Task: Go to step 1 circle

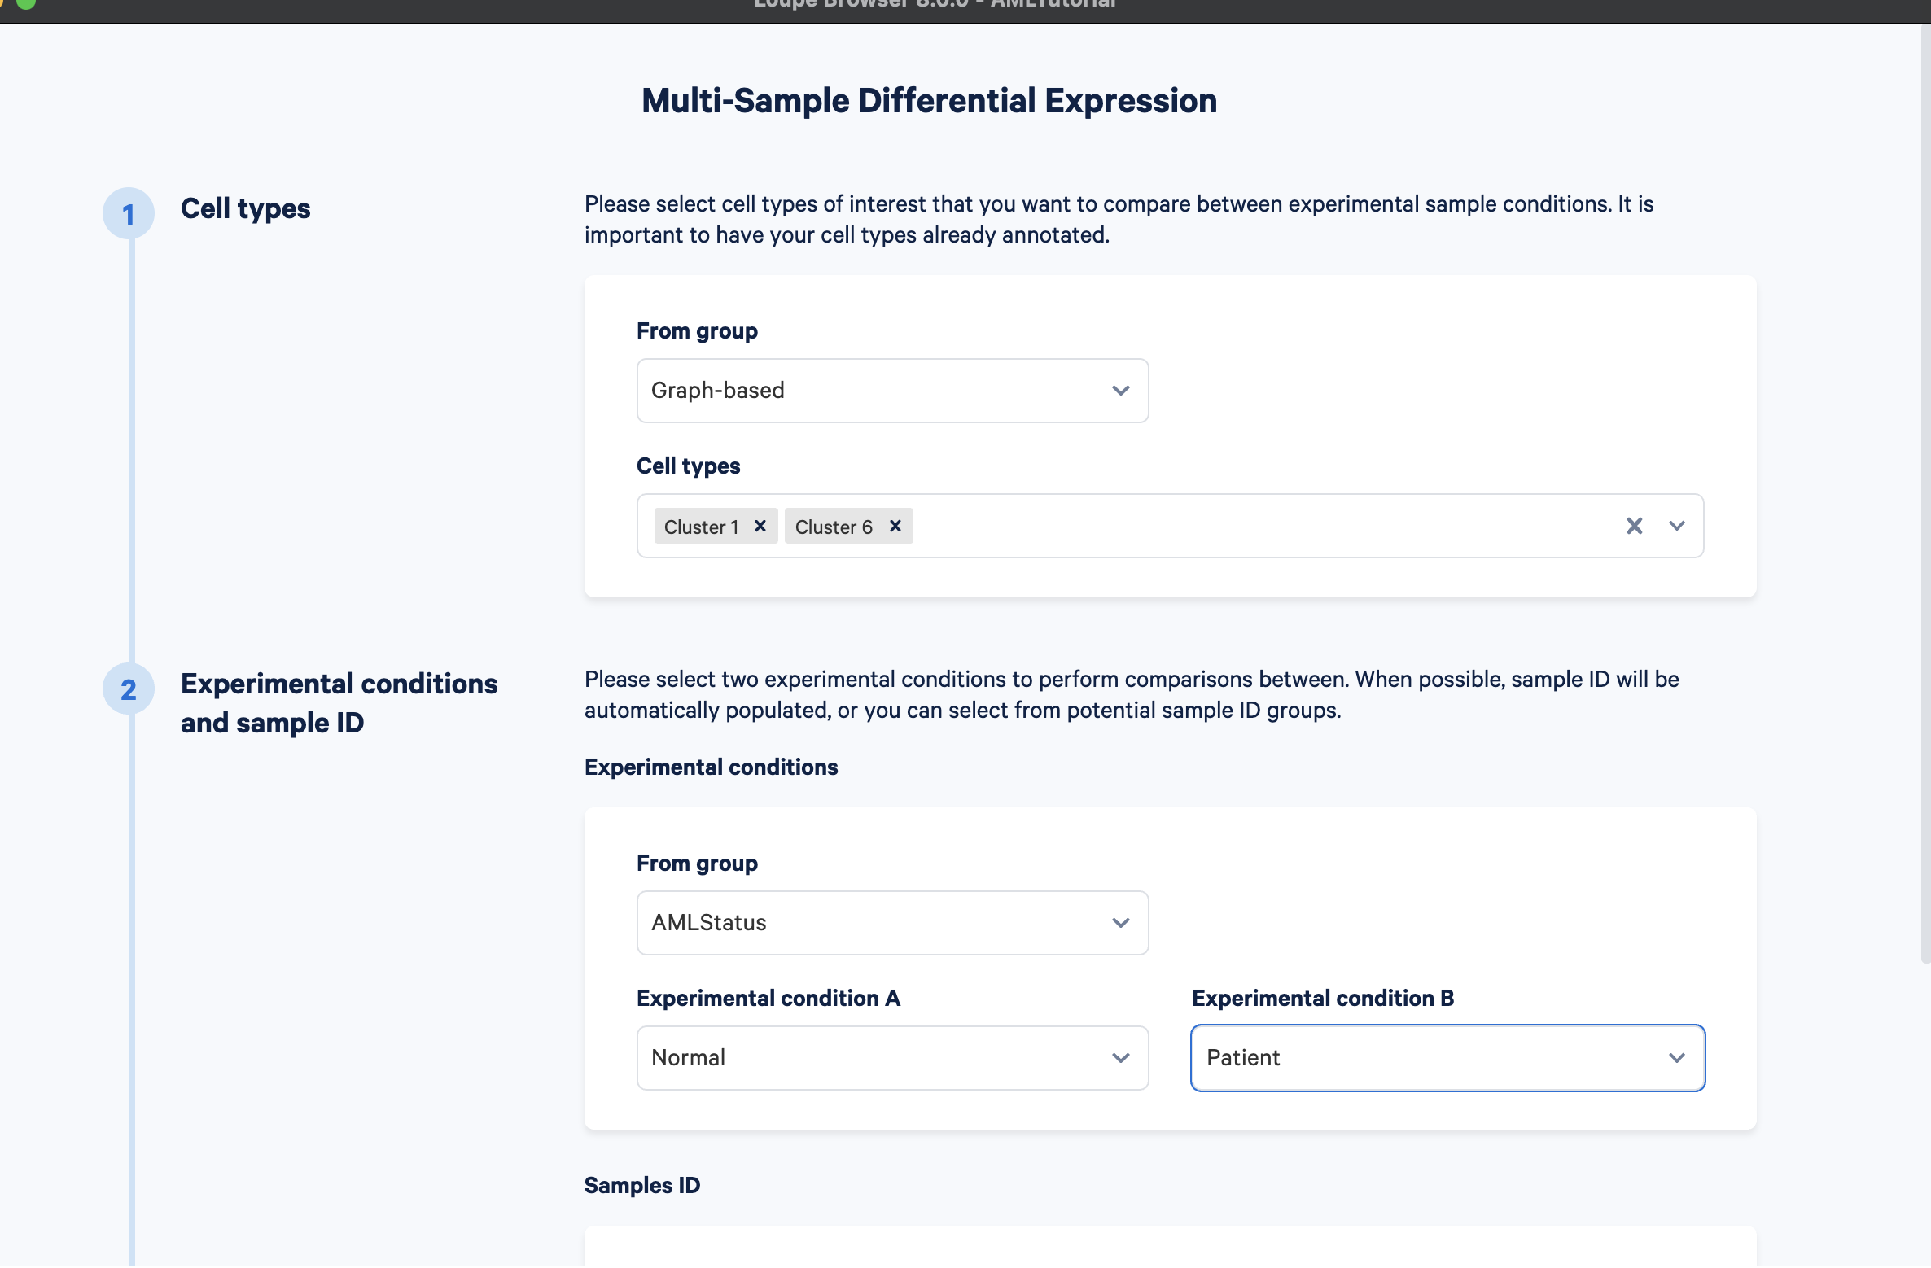Action: (129, 214)
